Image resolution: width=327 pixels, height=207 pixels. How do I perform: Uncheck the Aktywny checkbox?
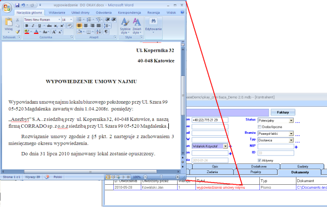click(x=260, y=160)
